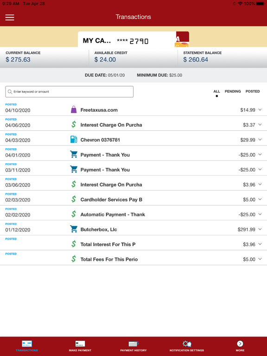The image size is (267, 356).
Task: Tap the Minimum Due $25.00 text
Action: coord(159,75)
